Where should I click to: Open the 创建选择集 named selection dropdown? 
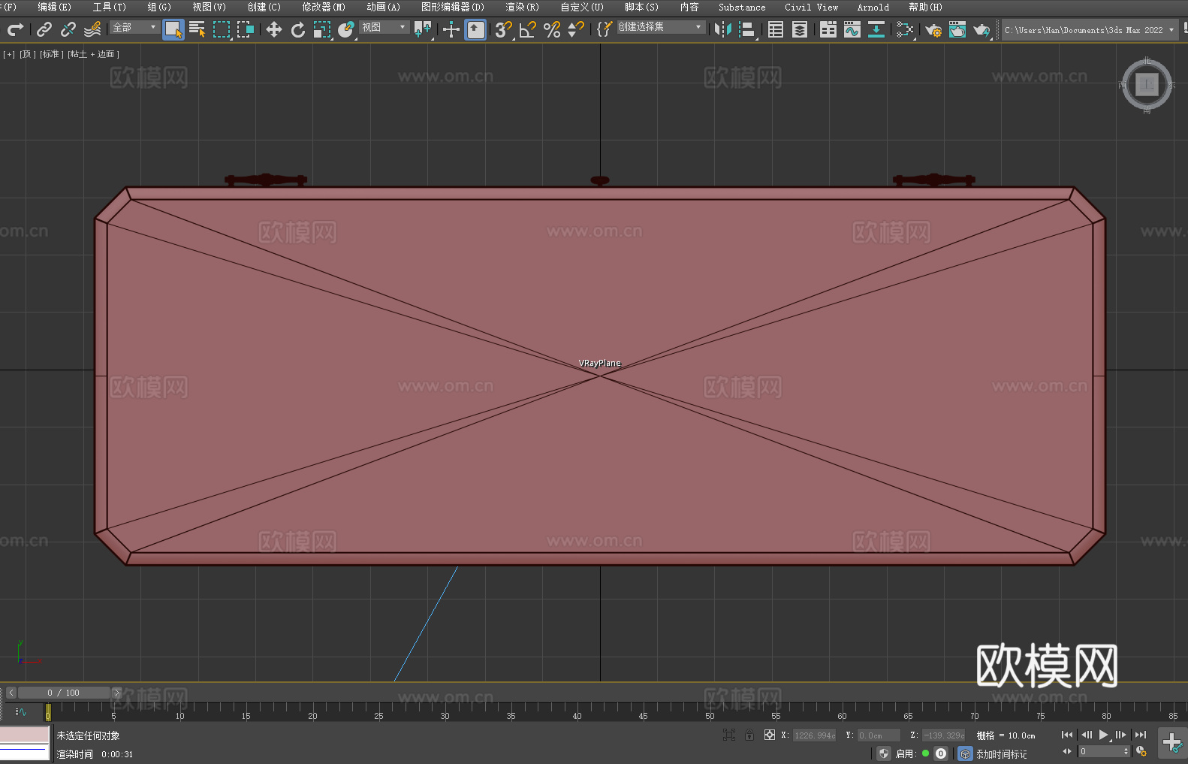pos(661,27)
